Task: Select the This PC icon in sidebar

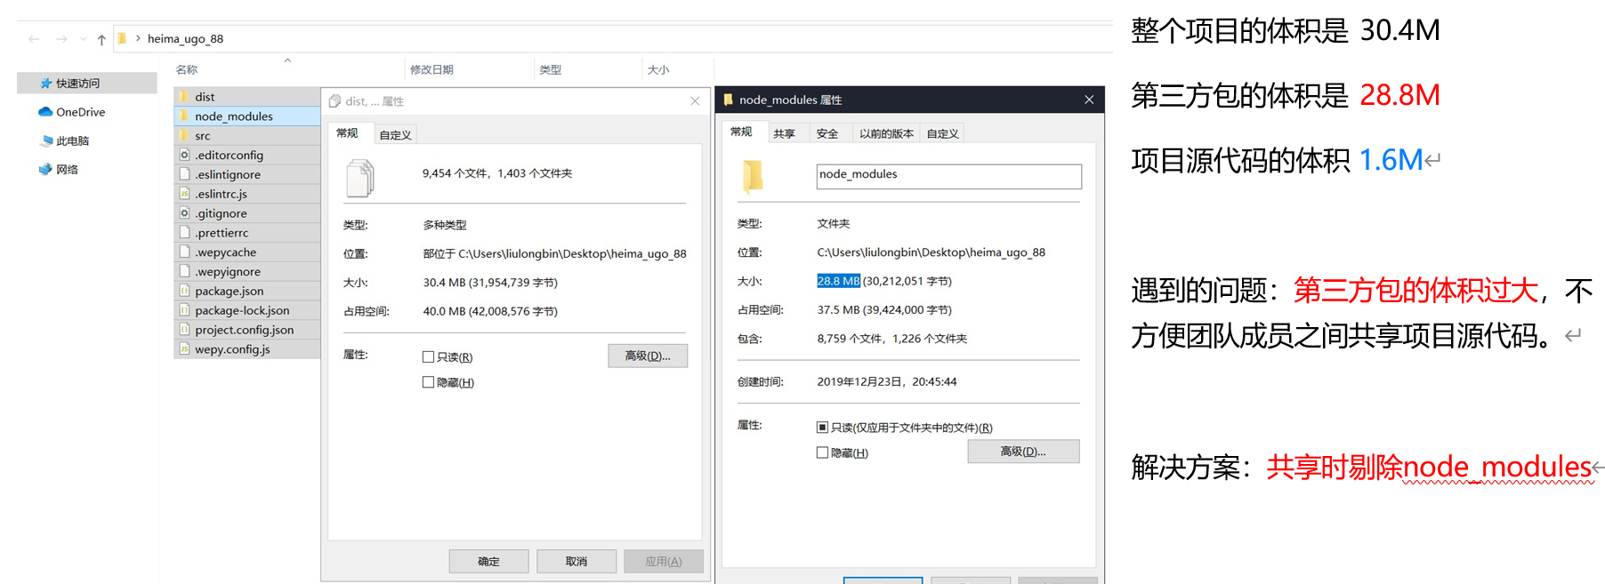Action: (x=47, y=141)
